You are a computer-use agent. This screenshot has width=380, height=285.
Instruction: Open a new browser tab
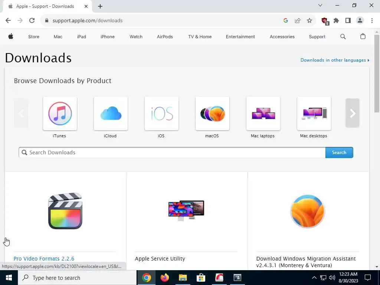click(100, 6)
